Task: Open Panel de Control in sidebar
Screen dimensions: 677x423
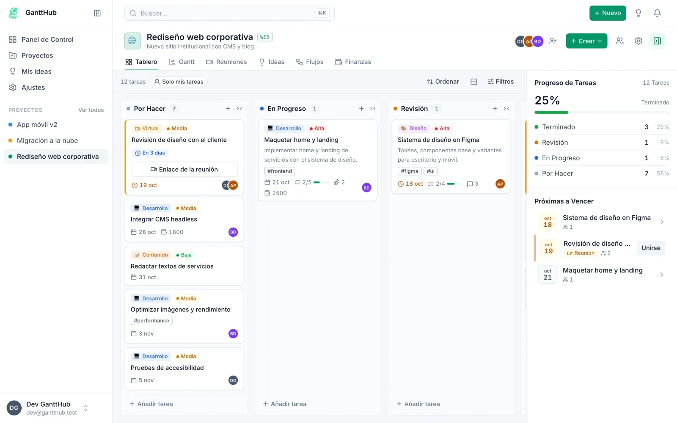Action: [x=56, y=39]
